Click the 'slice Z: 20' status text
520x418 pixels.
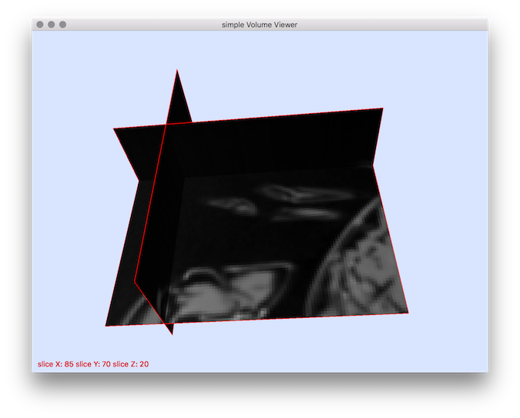point(131,364)
